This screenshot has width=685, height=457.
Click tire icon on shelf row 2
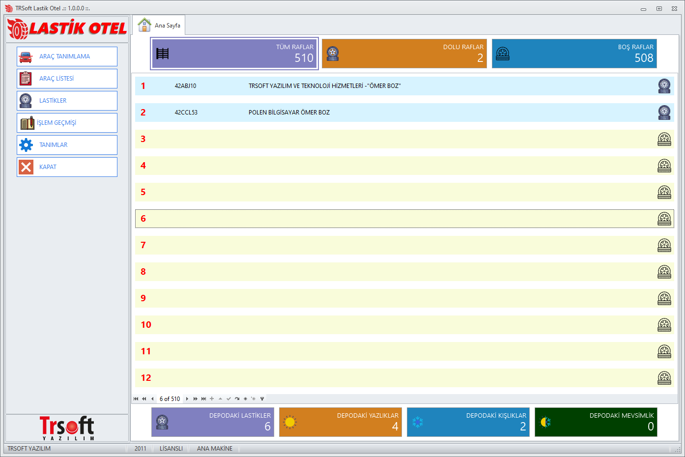coord(664,113)
